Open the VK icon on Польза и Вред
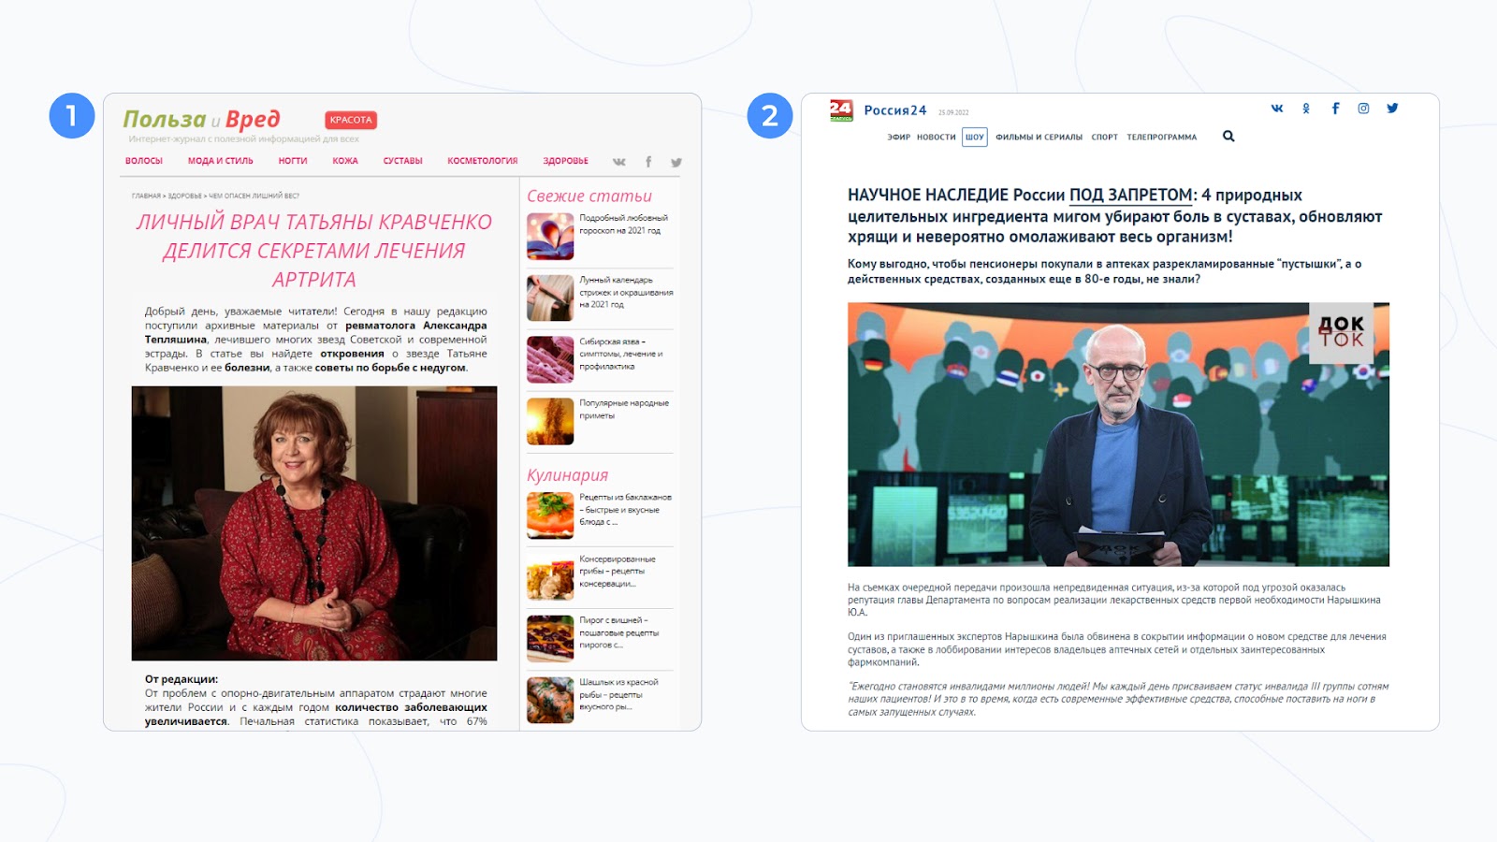 coord(618,162)
